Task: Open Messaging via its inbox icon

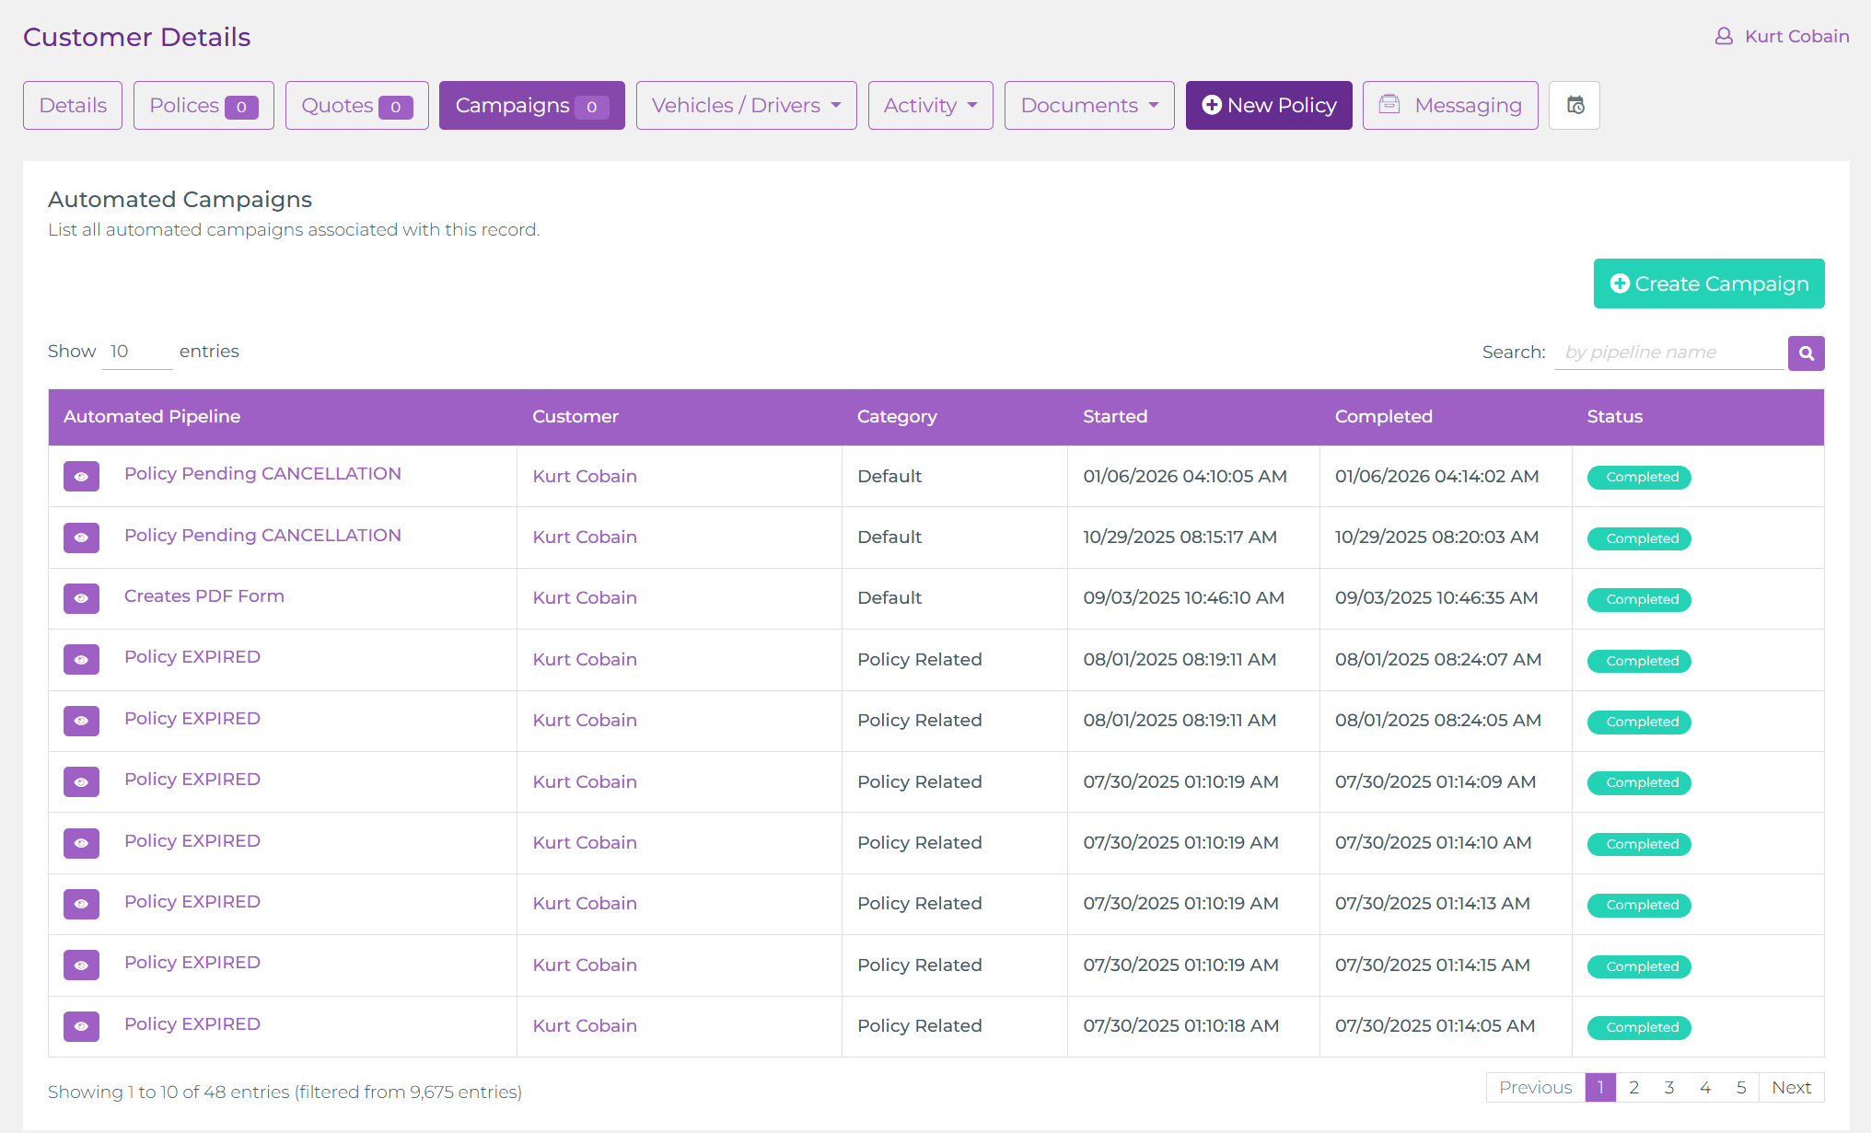Action: tap(1389, 105)
